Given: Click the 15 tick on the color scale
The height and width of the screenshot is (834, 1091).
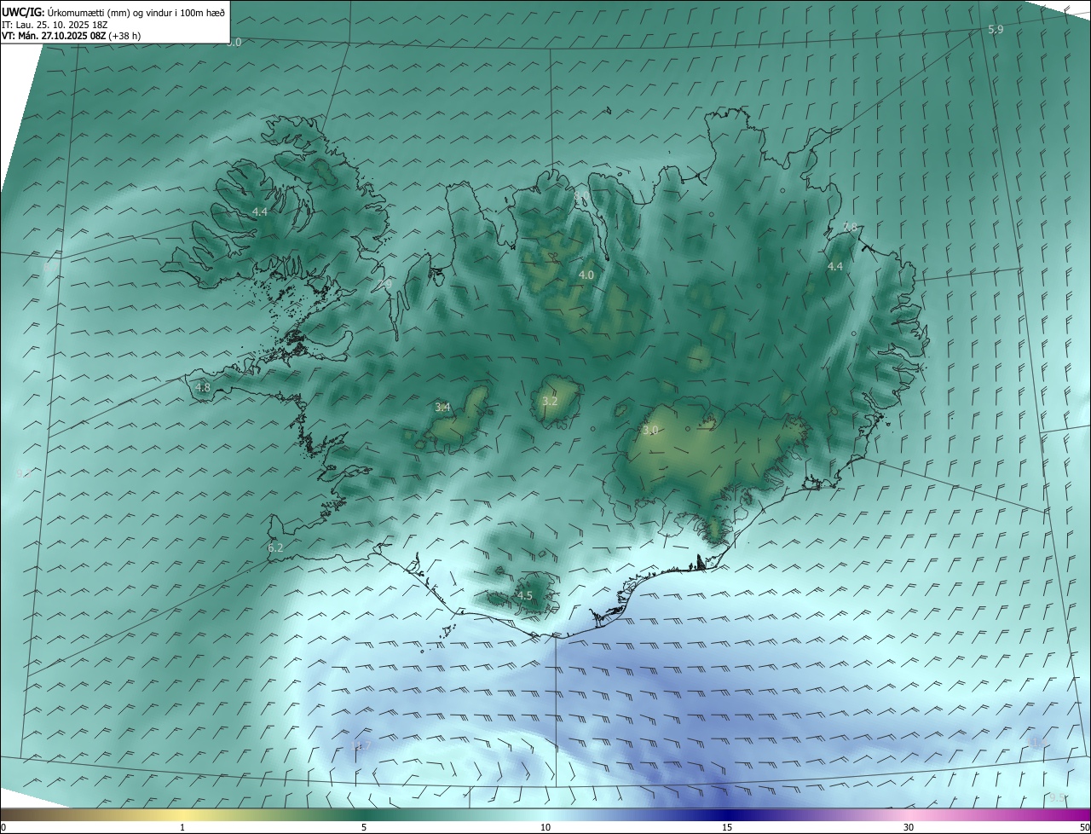Looking at the screenshot, I should pyautogui.click(x=727, y=827).
